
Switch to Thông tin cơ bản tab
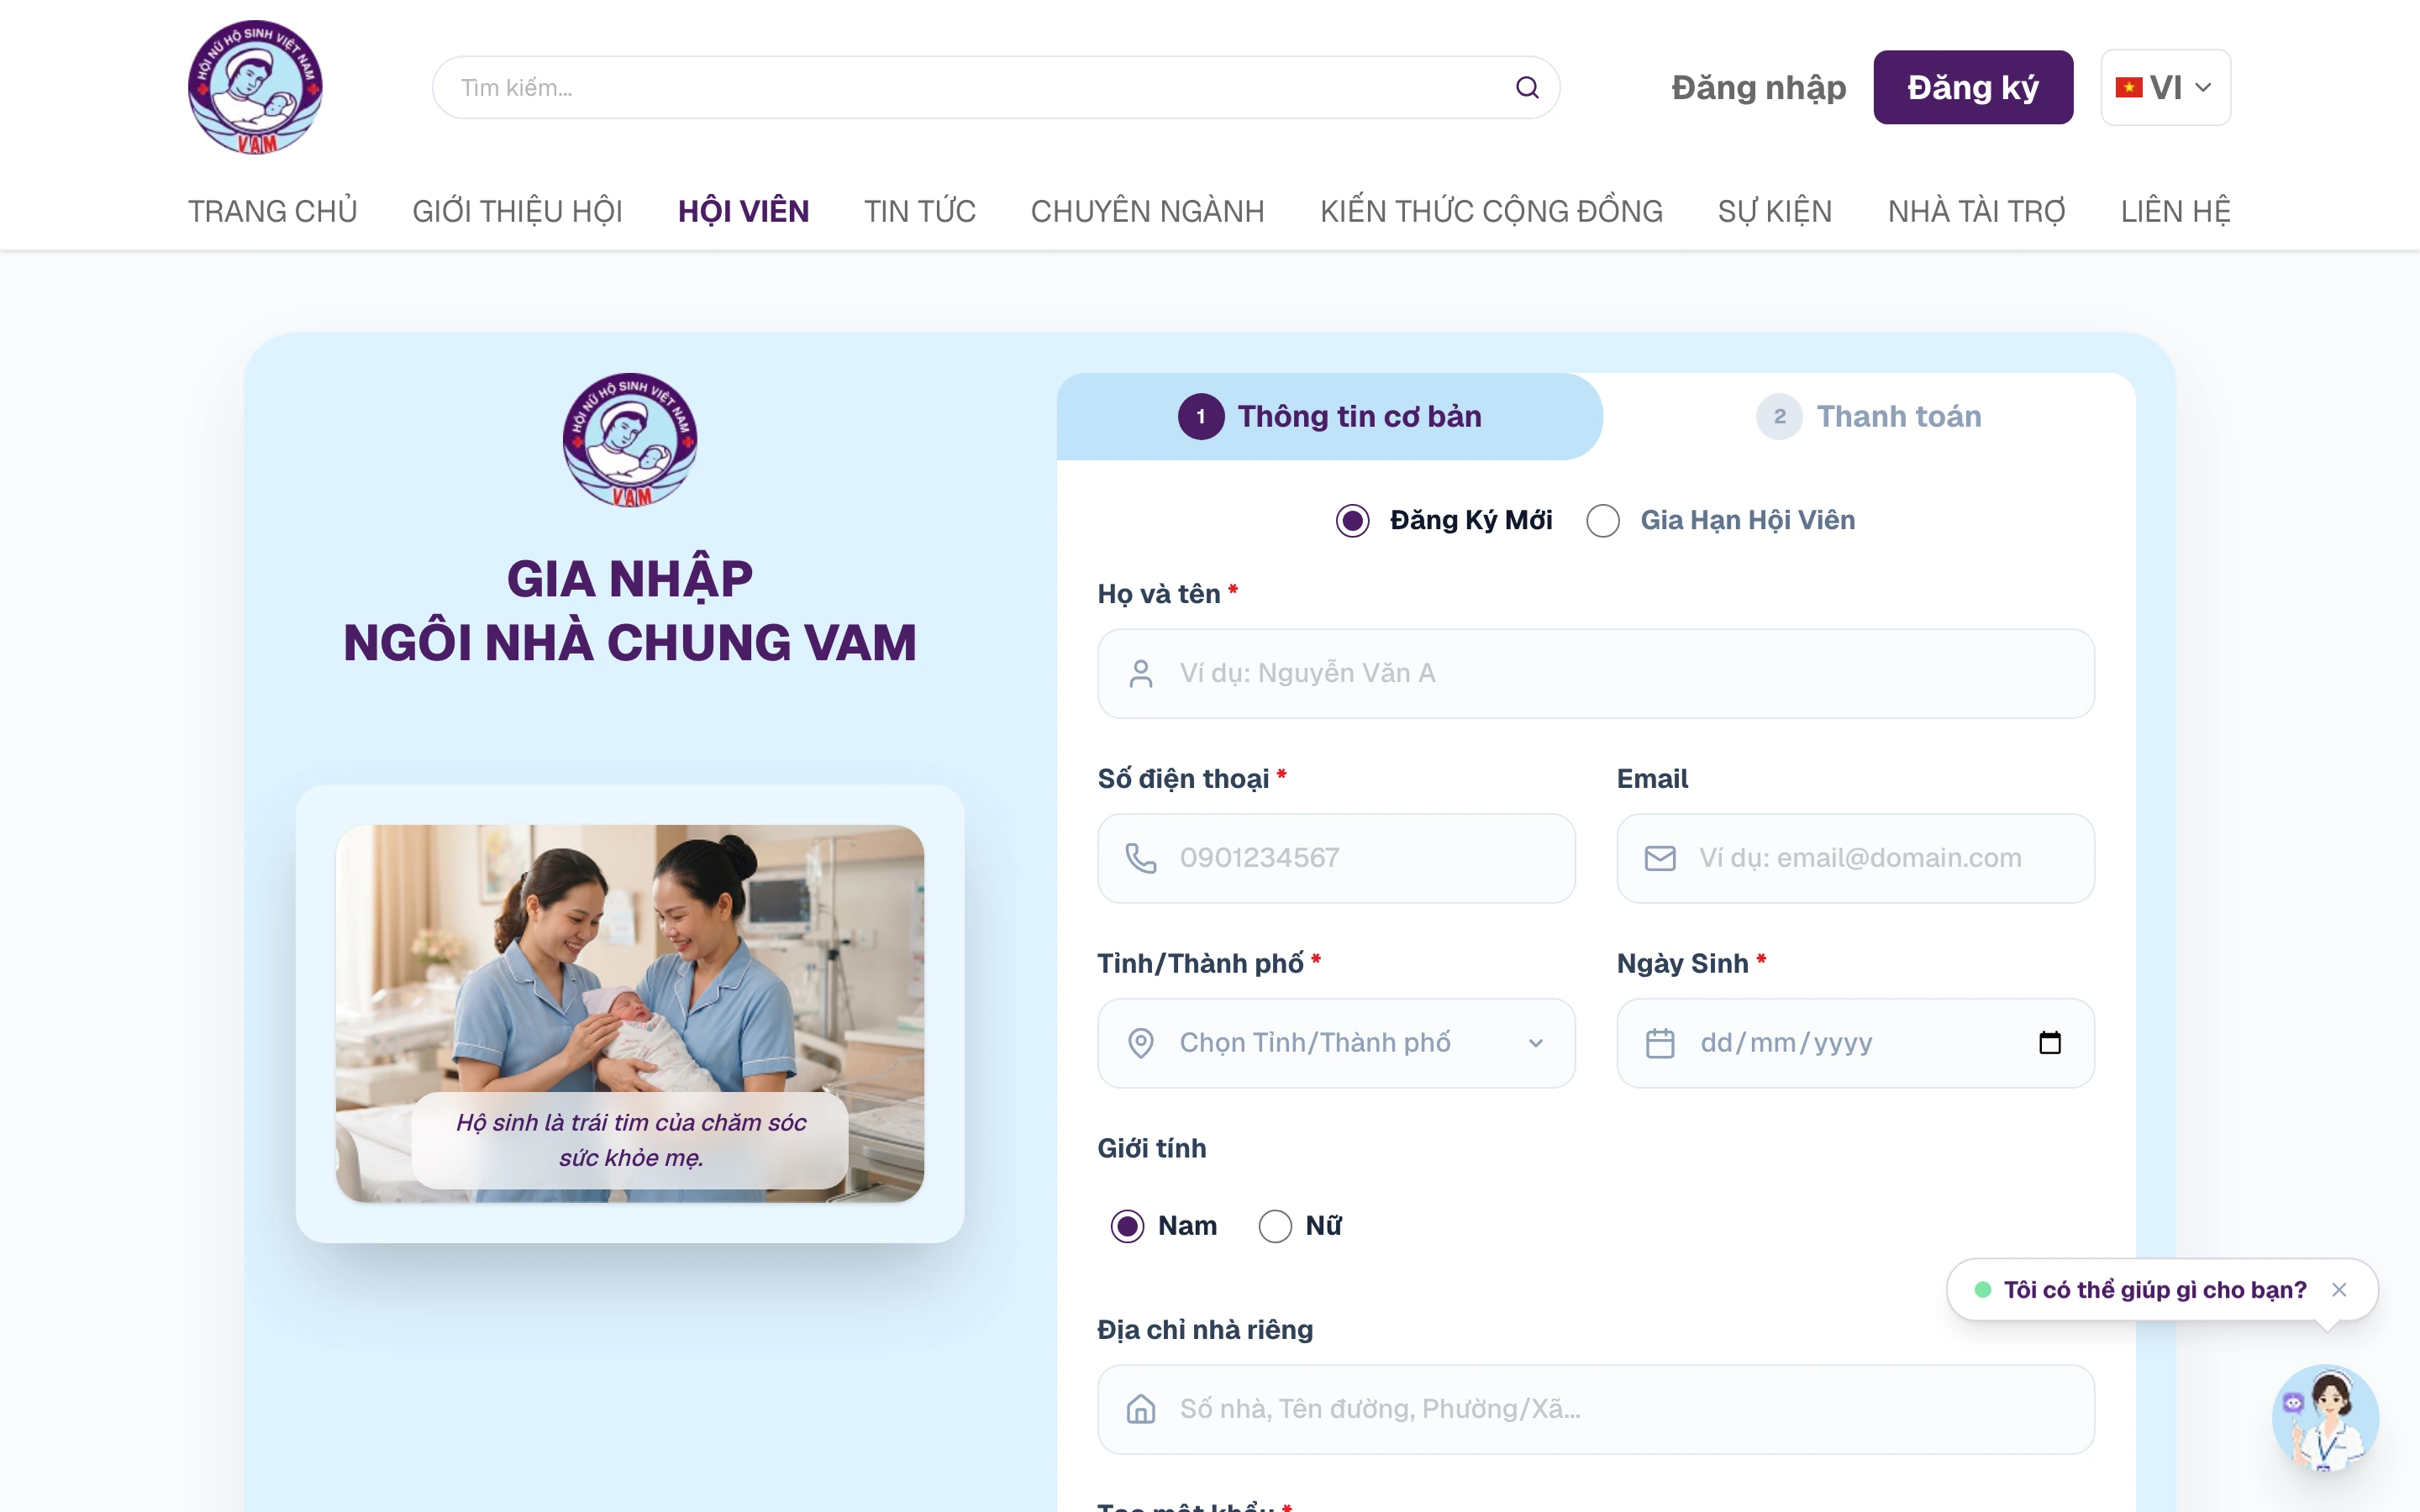tap(1329, 417)
